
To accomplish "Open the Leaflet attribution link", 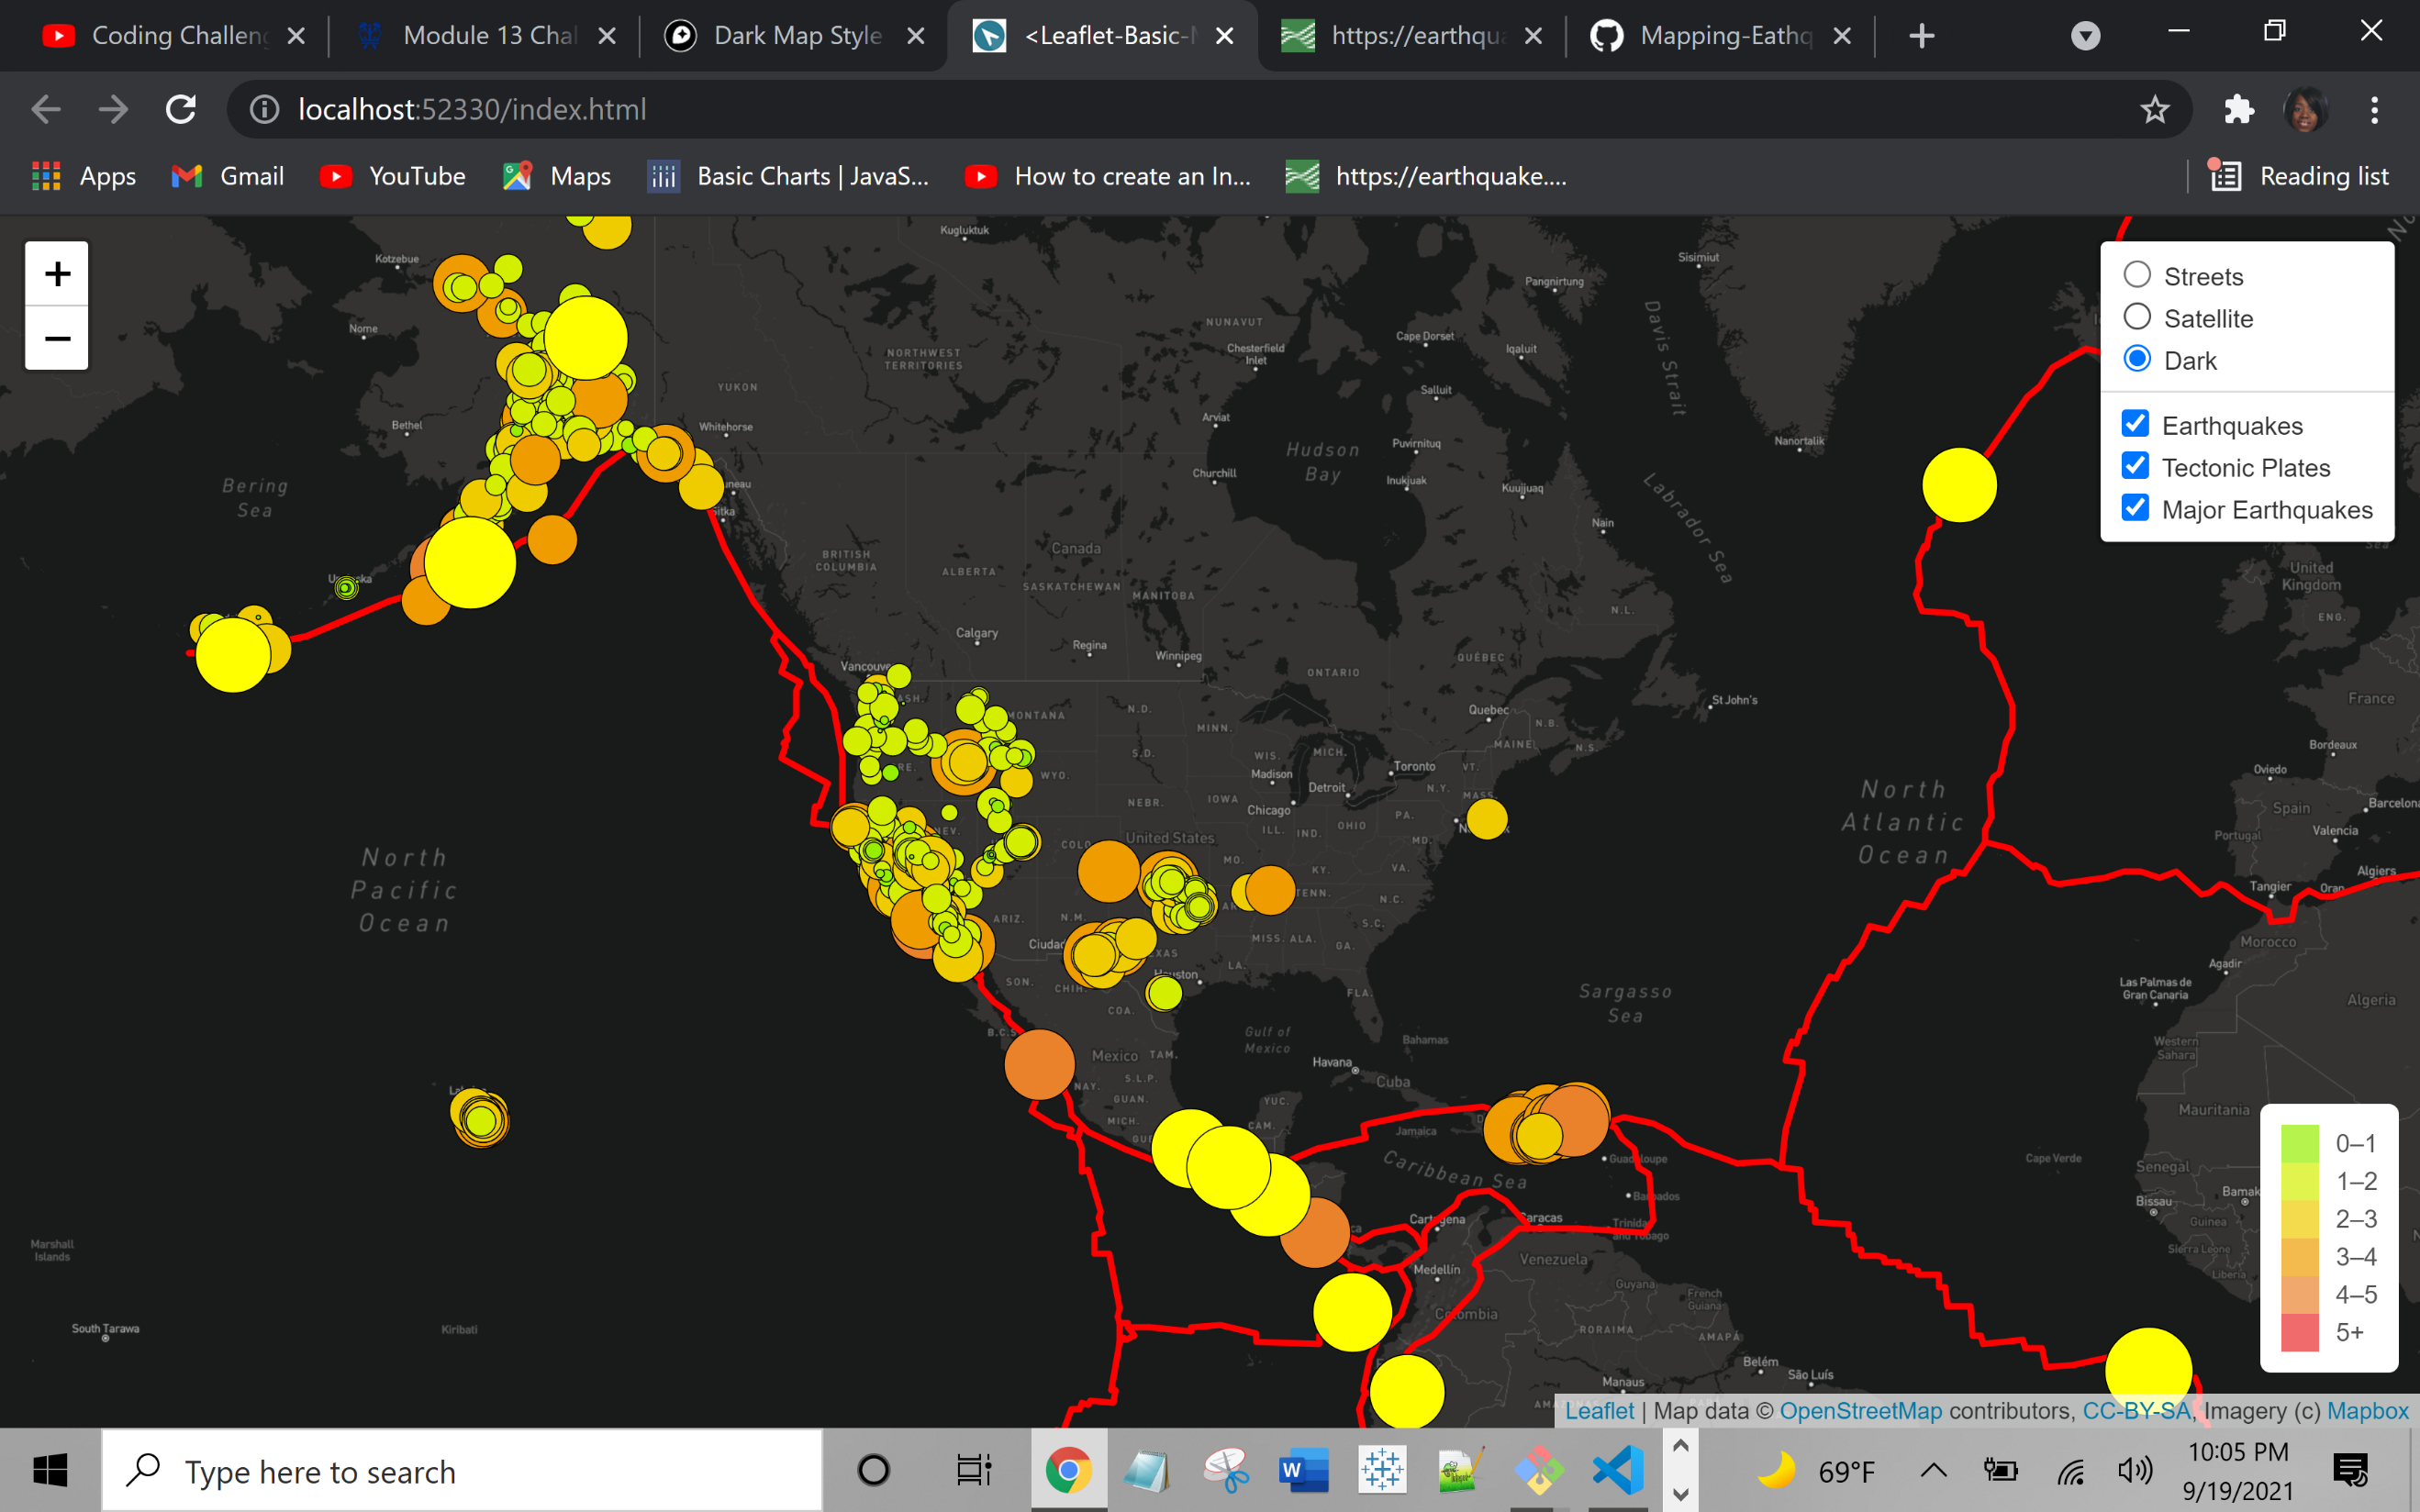I will [1599, 1411].
